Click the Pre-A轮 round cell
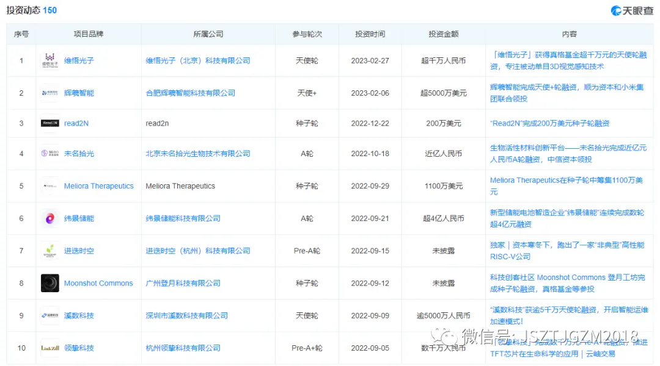The width and height of the screenshot is (660, 366). point(307,251)
